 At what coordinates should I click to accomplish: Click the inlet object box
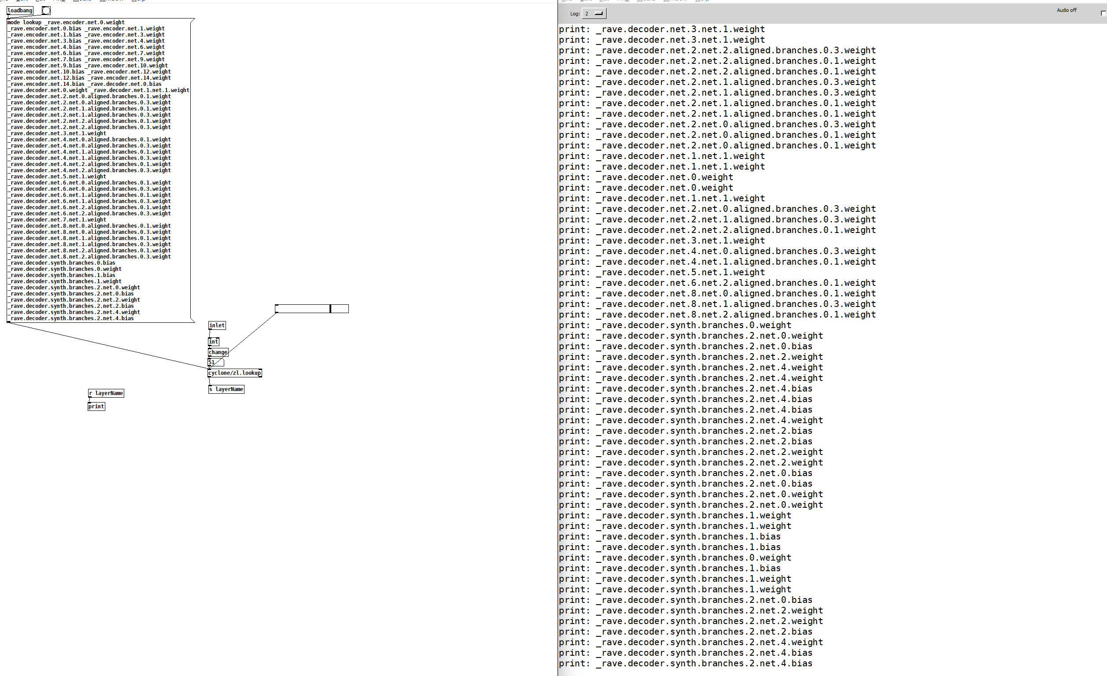click(217, 325)
